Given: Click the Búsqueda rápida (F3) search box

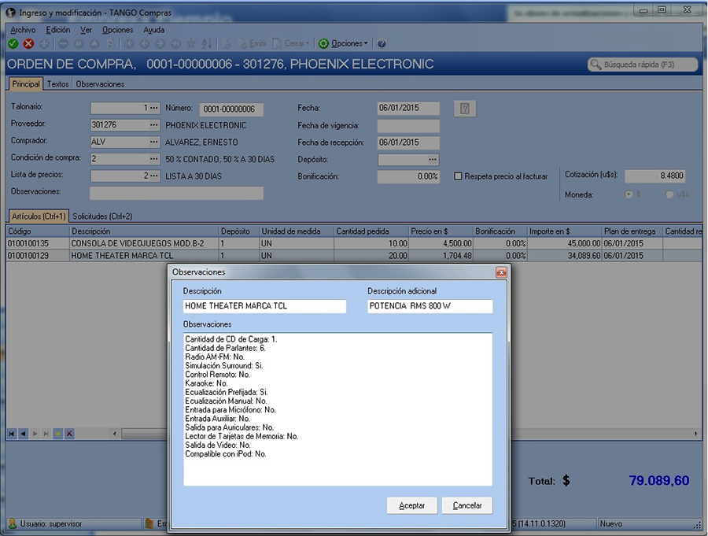Looking at the screenshot, I should [643, 65].
